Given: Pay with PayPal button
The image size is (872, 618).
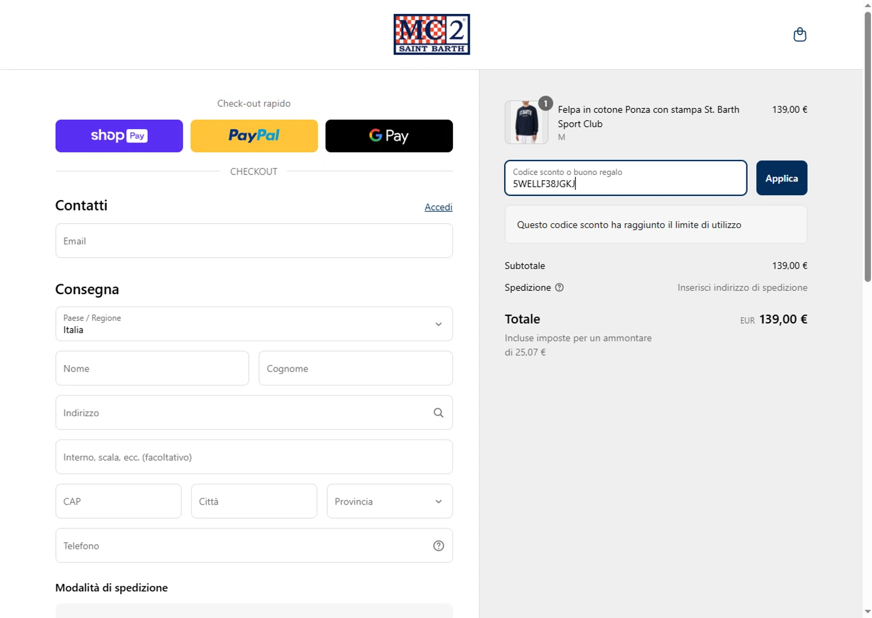Looking at the screenshot, I should [254, 136].
